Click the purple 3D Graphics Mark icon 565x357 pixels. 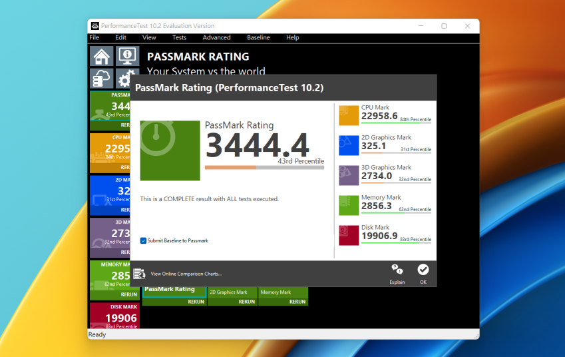(x=349, y=175)
